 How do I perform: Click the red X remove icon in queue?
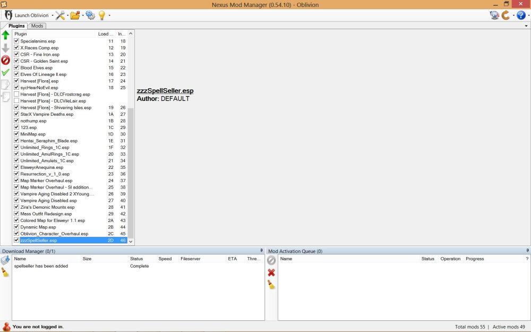coord(271,273)
